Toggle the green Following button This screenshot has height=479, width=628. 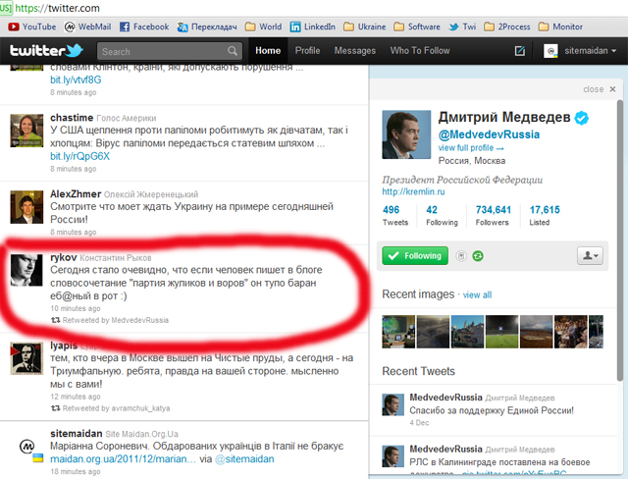414,255
